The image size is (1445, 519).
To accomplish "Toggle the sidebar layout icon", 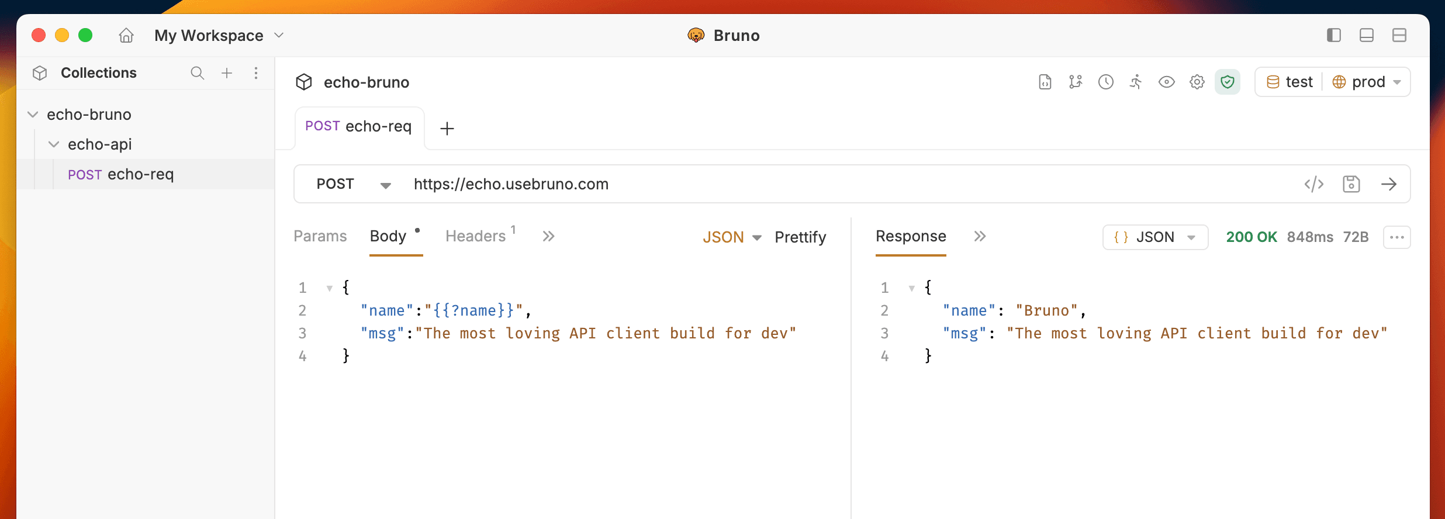I will (1333, 36).
